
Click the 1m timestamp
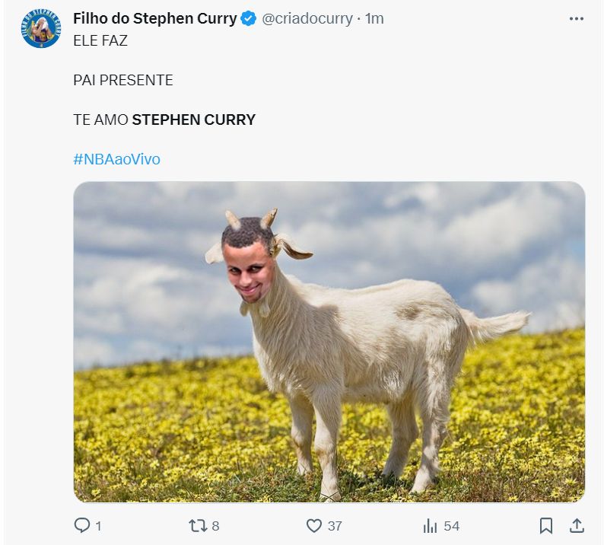(x=374, y=19)
